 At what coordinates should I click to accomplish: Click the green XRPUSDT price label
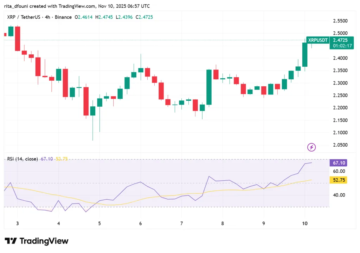(317, 40)
